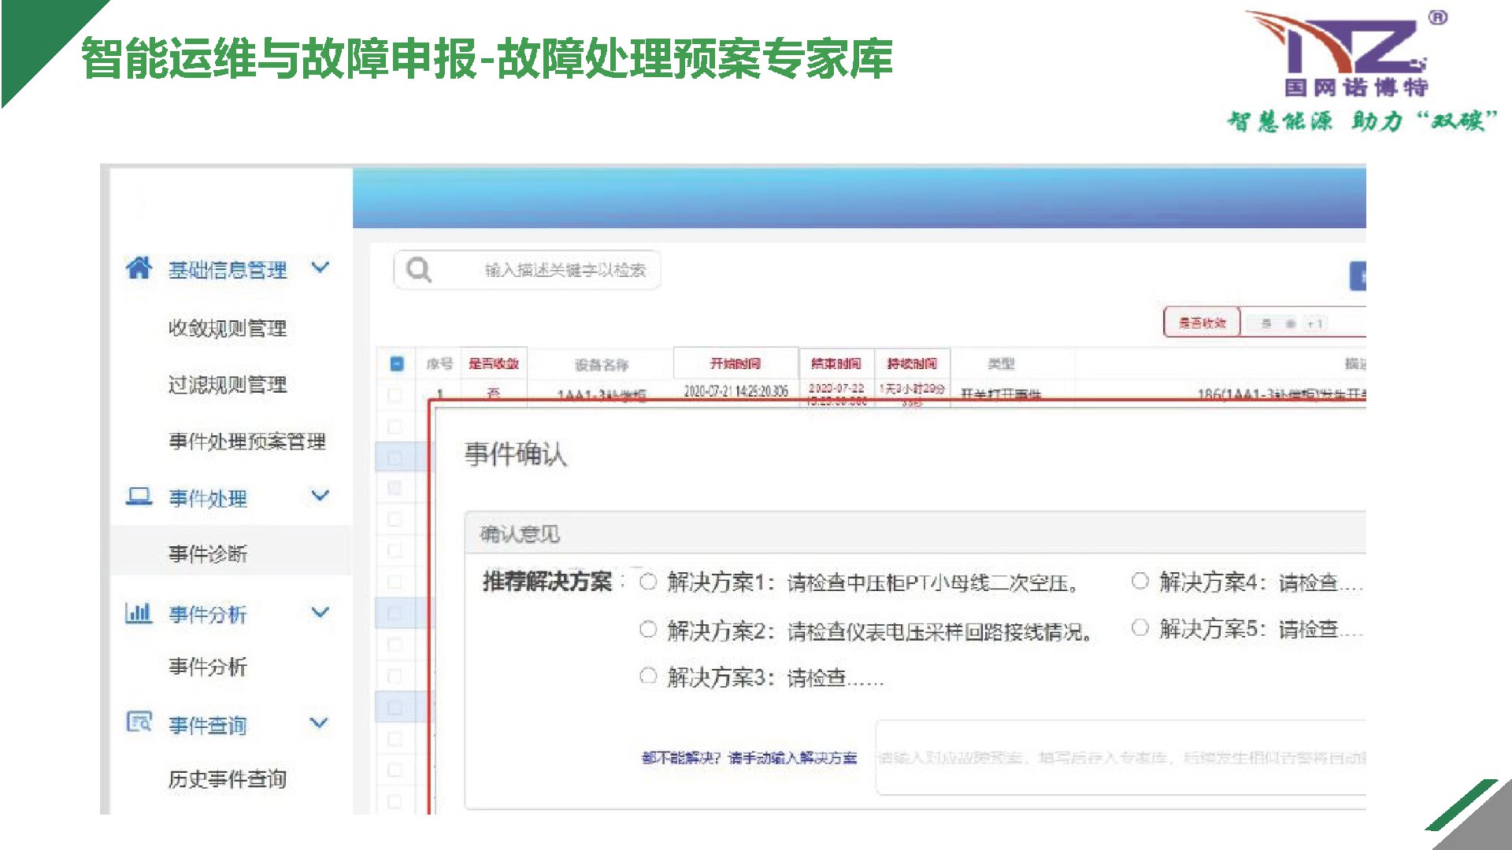The height and width of the screenshot is (850, 1512).
Task: Select 解决方案4 radio button
Action: [1140, 581]
